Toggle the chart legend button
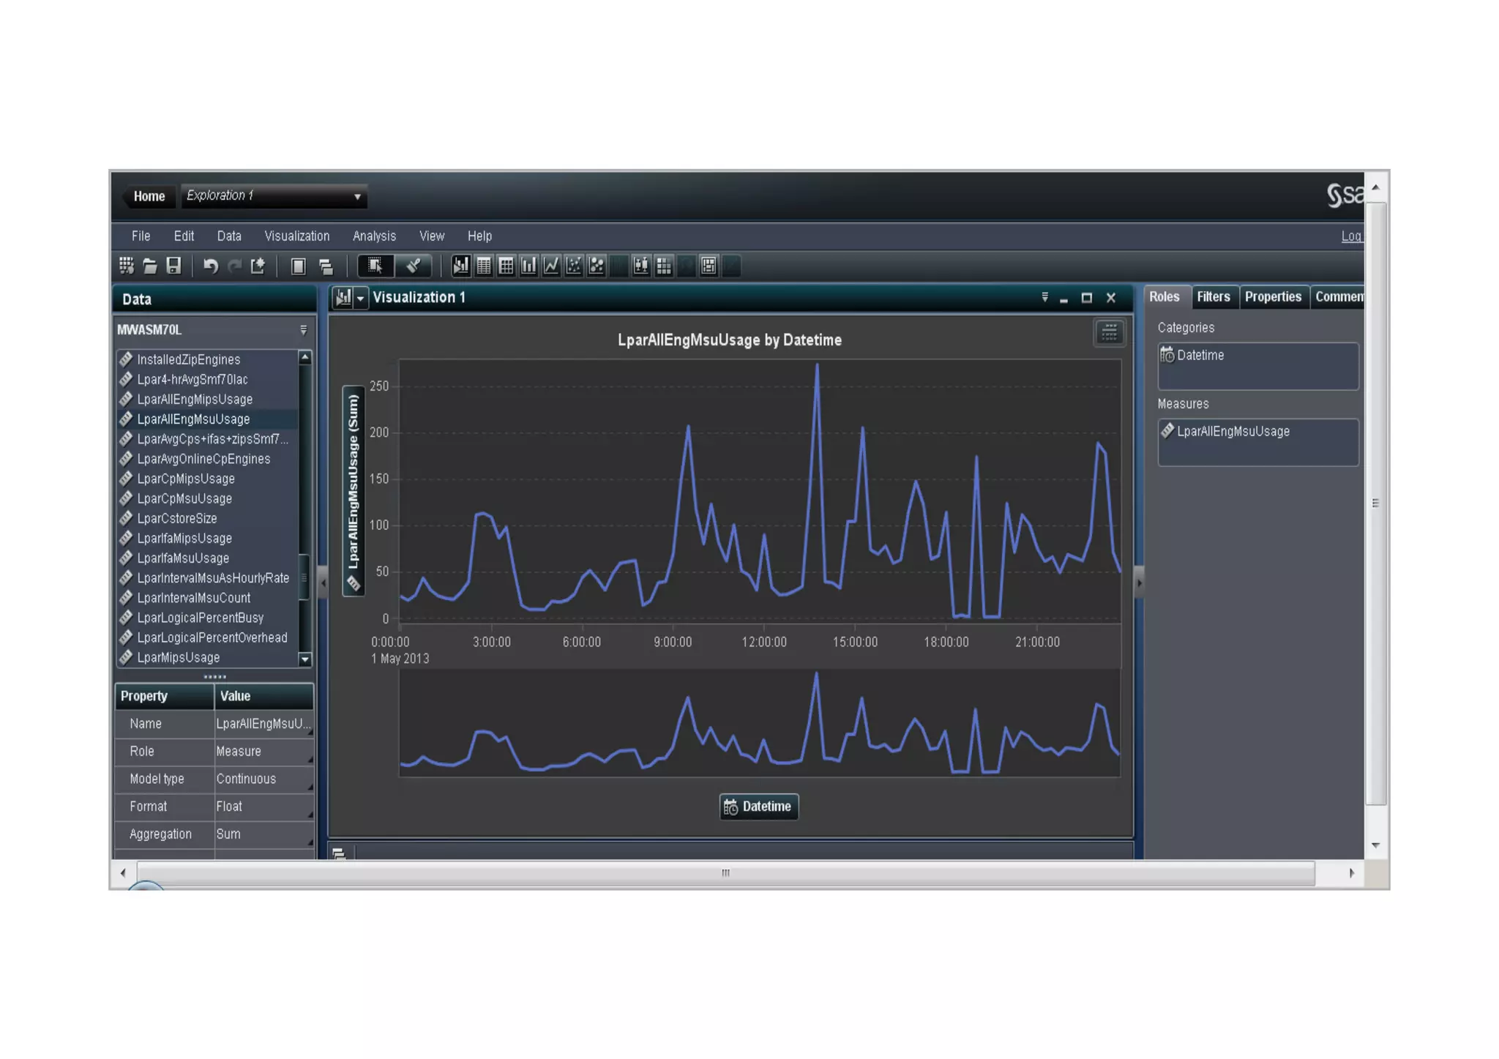The width and height of the screenshot is (1499, 1059). pos(1109,333)
